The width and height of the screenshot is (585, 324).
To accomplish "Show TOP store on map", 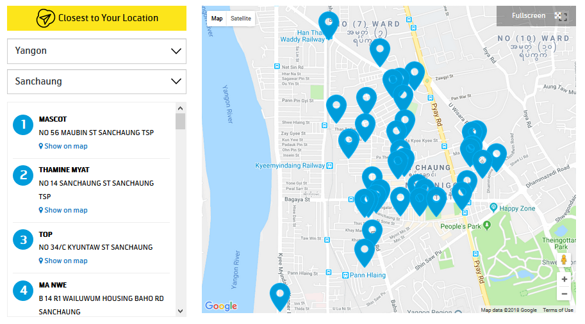I will coord(63,261).
